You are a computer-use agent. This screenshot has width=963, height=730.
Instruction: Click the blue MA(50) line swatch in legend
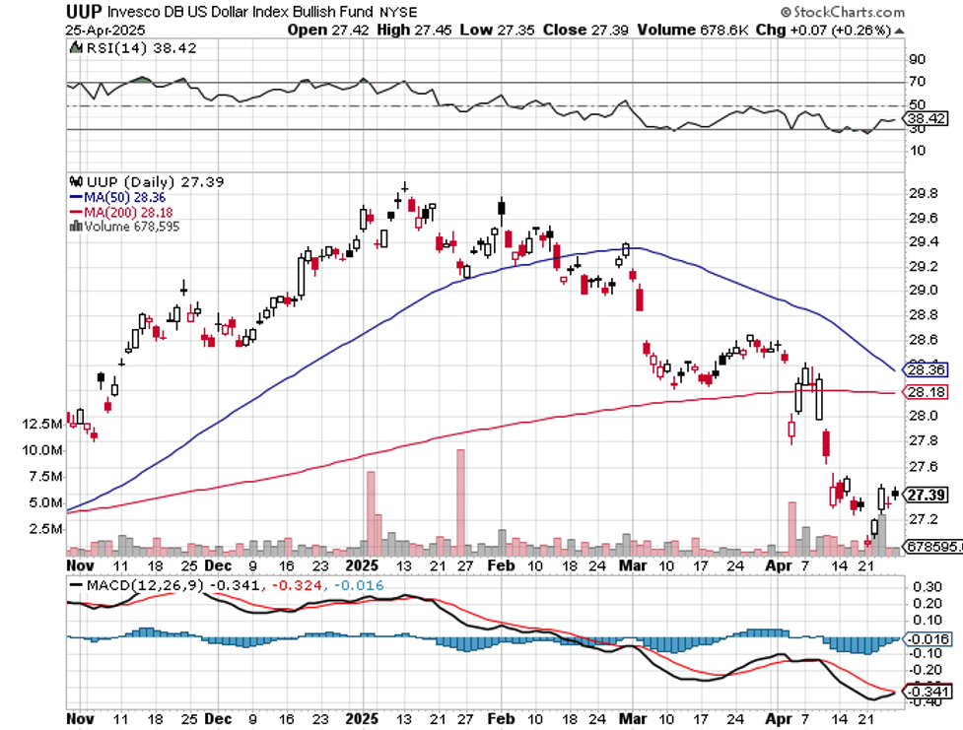click(76, 197)
